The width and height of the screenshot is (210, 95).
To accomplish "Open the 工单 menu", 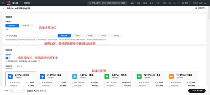I will tap(164, 3).
